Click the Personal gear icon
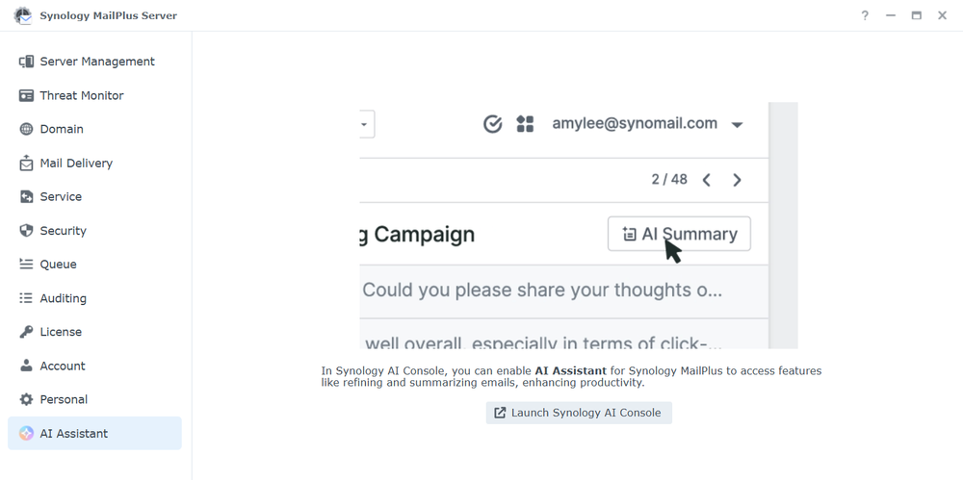Viewport: 963px width, 480px height. [x=26, y=399]
